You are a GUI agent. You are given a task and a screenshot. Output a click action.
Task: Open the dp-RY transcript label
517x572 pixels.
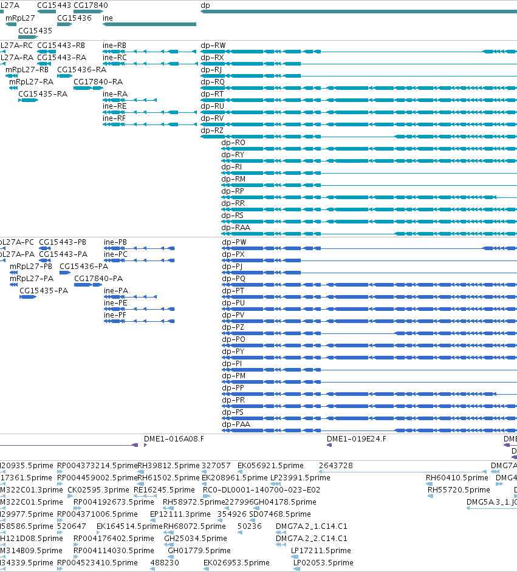pyautogui.click(x=233, y=155)
